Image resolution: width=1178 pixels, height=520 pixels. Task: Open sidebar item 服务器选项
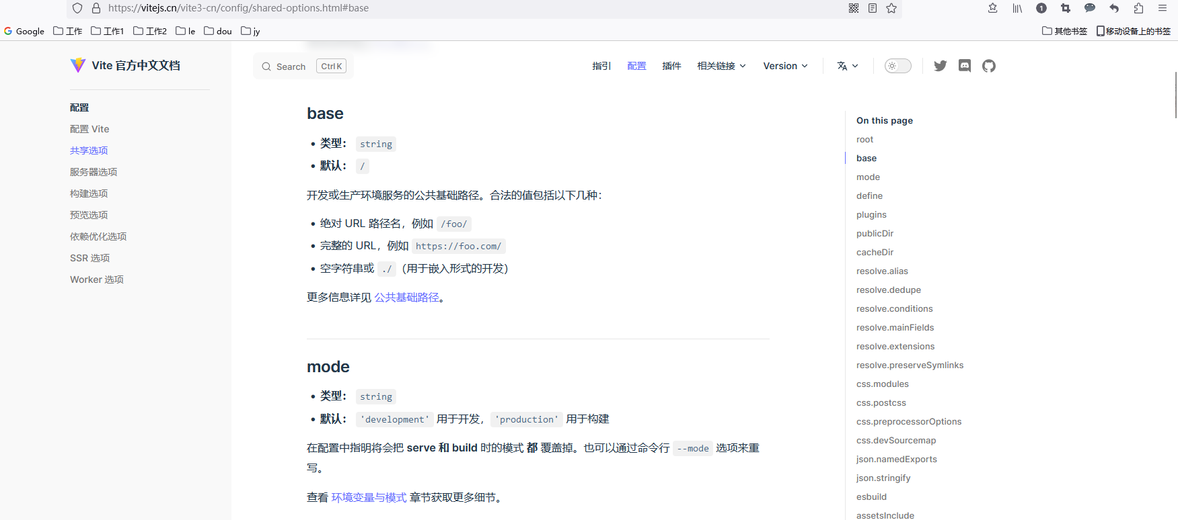(x=94, y=172)
